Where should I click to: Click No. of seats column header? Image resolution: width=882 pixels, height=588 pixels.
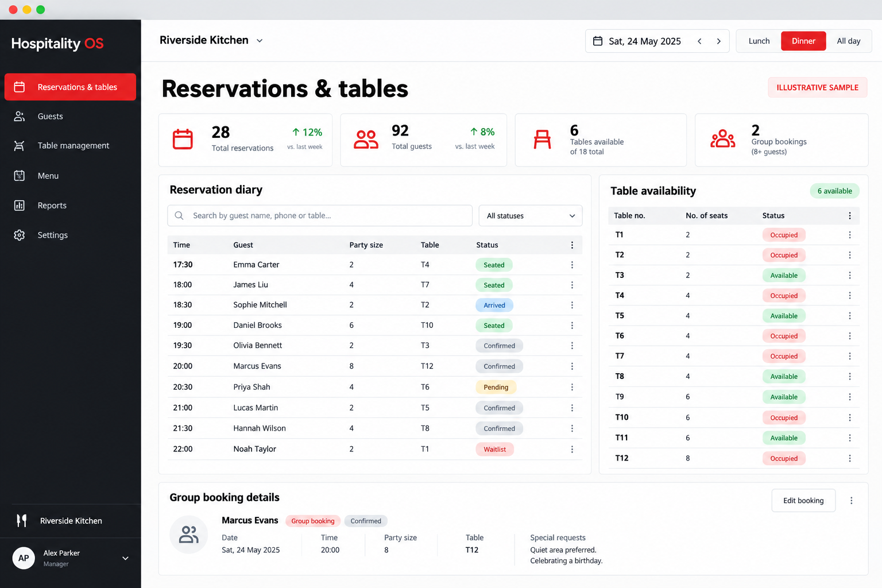[x=706, y=215]
